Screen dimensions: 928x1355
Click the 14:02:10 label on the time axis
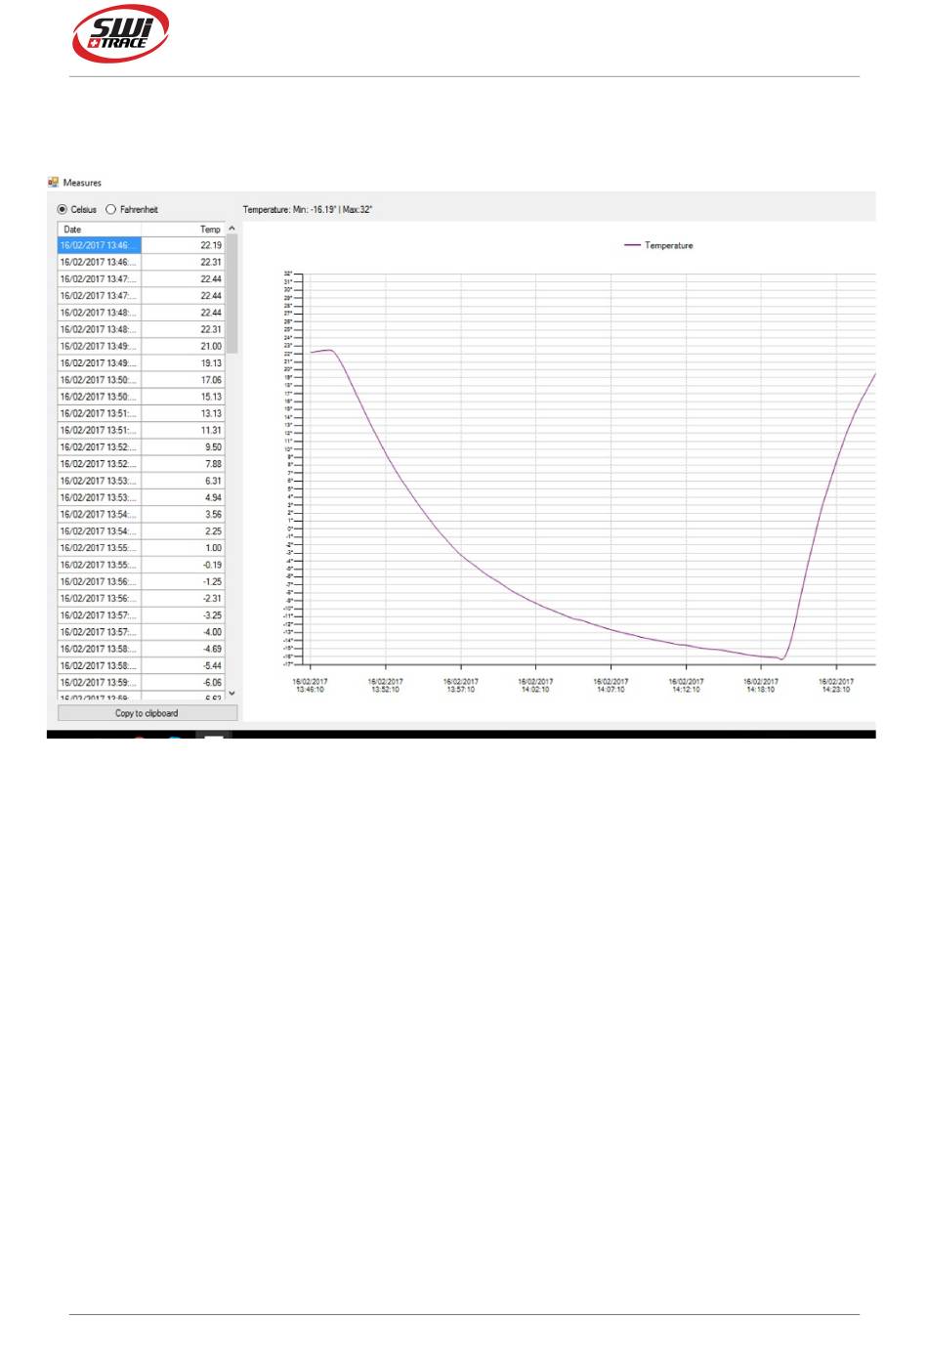[x=535, y=685]
